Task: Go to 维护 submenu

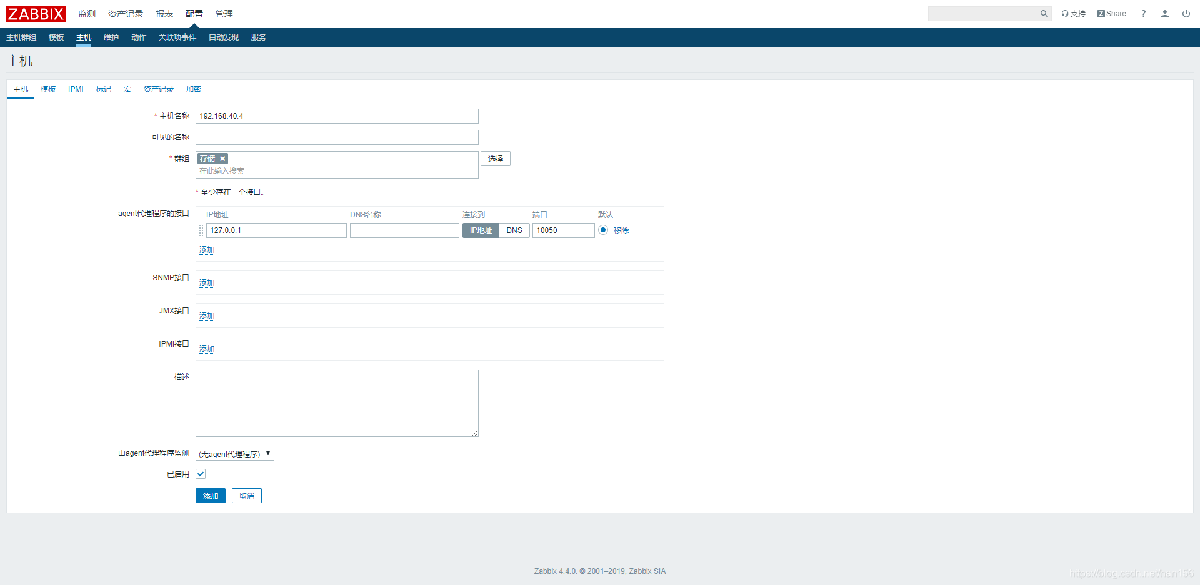Action: (111, 37)
